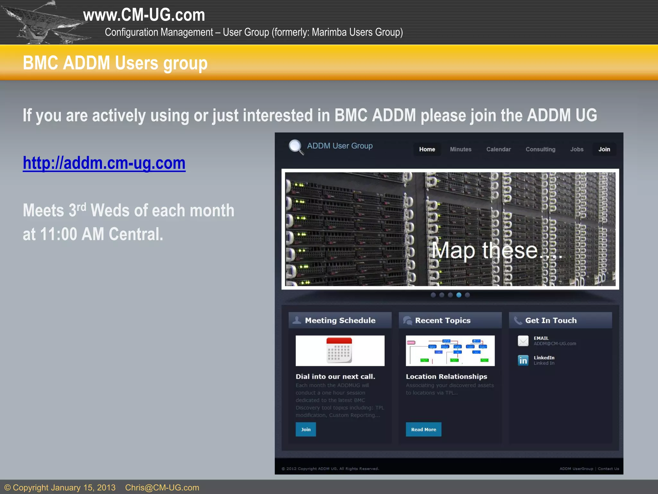Click the Dial into our next call heading
Screen dimensions: 658x494
tap(335, 377)
